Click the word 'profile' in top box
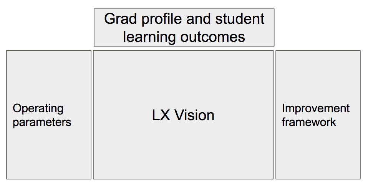 [162, 19]
